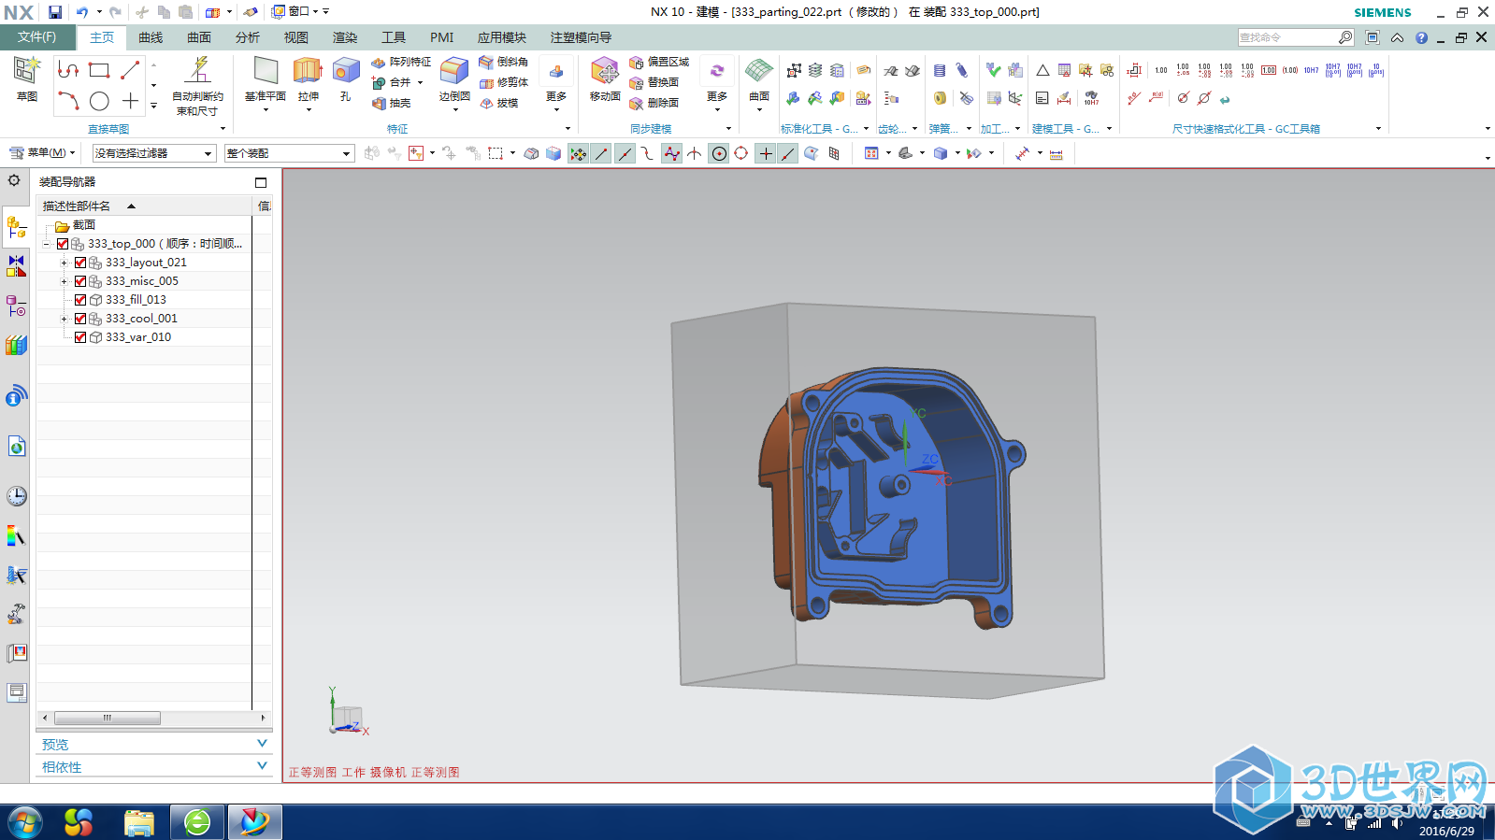
Task: Collapse the 333_top_000 tree node
Action: tap(46, 244)
